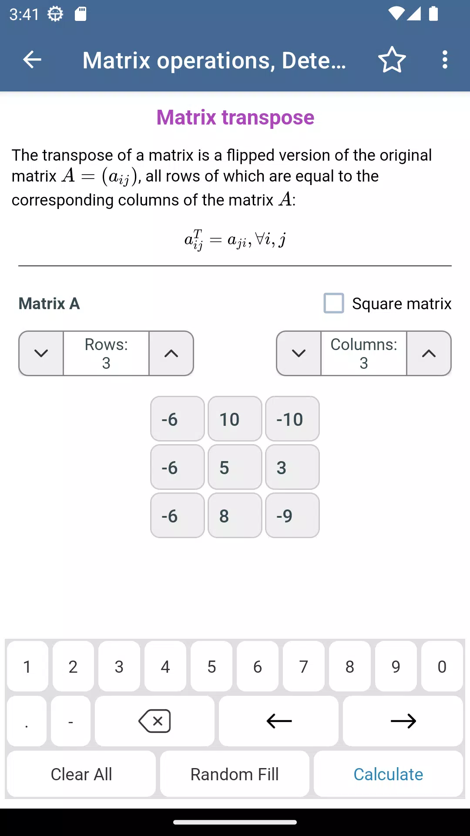
Task: Move cursor right with right arrow key
Action: tap(403, 721)
